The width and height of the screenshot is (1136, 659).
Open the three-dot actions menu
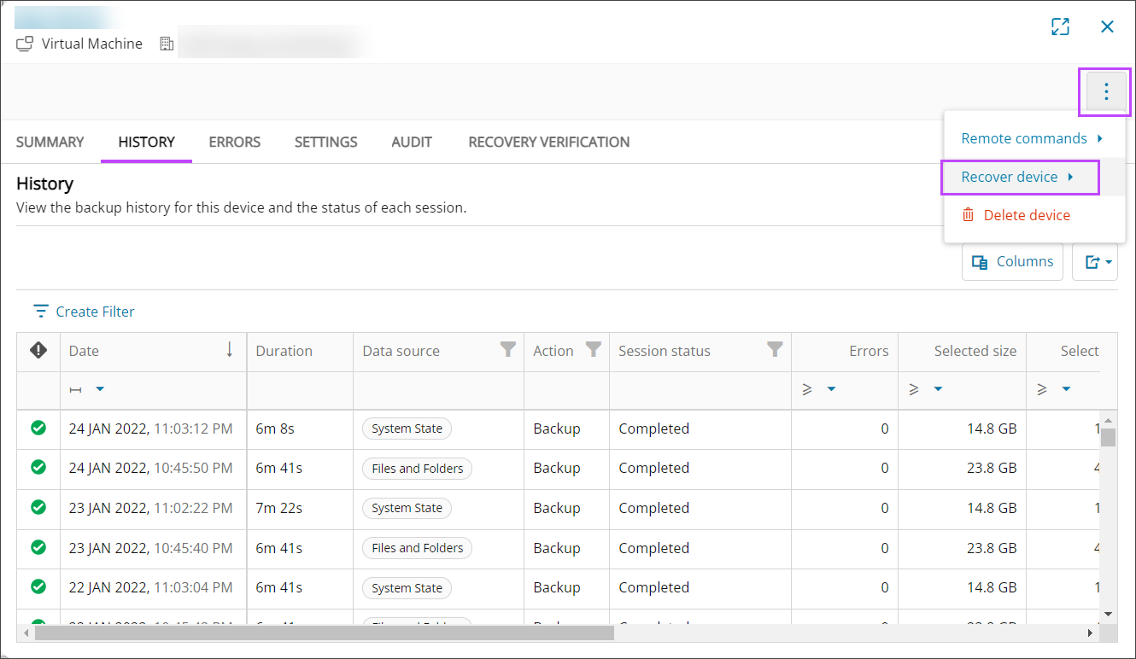[1106, 91]
